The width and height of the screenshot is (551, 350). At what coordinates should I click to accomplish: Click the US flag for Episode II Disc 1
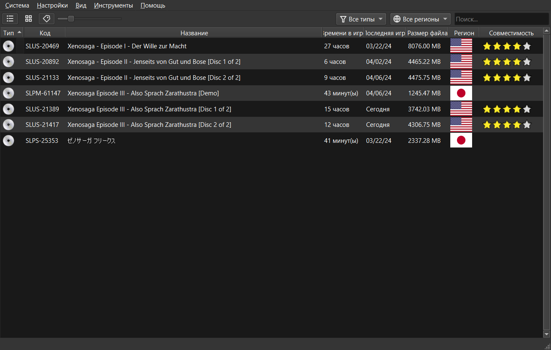point(461,62)
